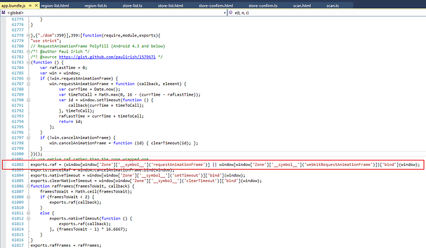This screenshot has width=426, height=248.
Task: Click 'callback(currTime + timeToCall);' line
Action: click(x=106, y=105)
